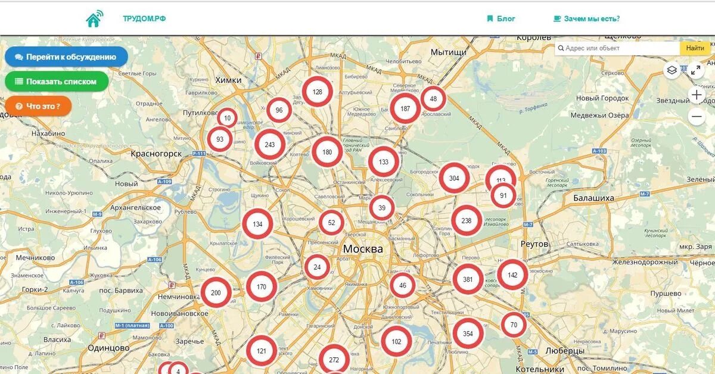Open the cluster marker labeled 52
Image resolution: width=715 pixels, height=374 pixels.
click(331, 223)
